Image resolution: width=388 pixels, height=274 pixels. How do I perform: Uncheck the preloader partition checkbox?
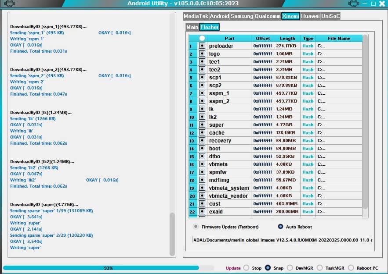tap(202, 46)
